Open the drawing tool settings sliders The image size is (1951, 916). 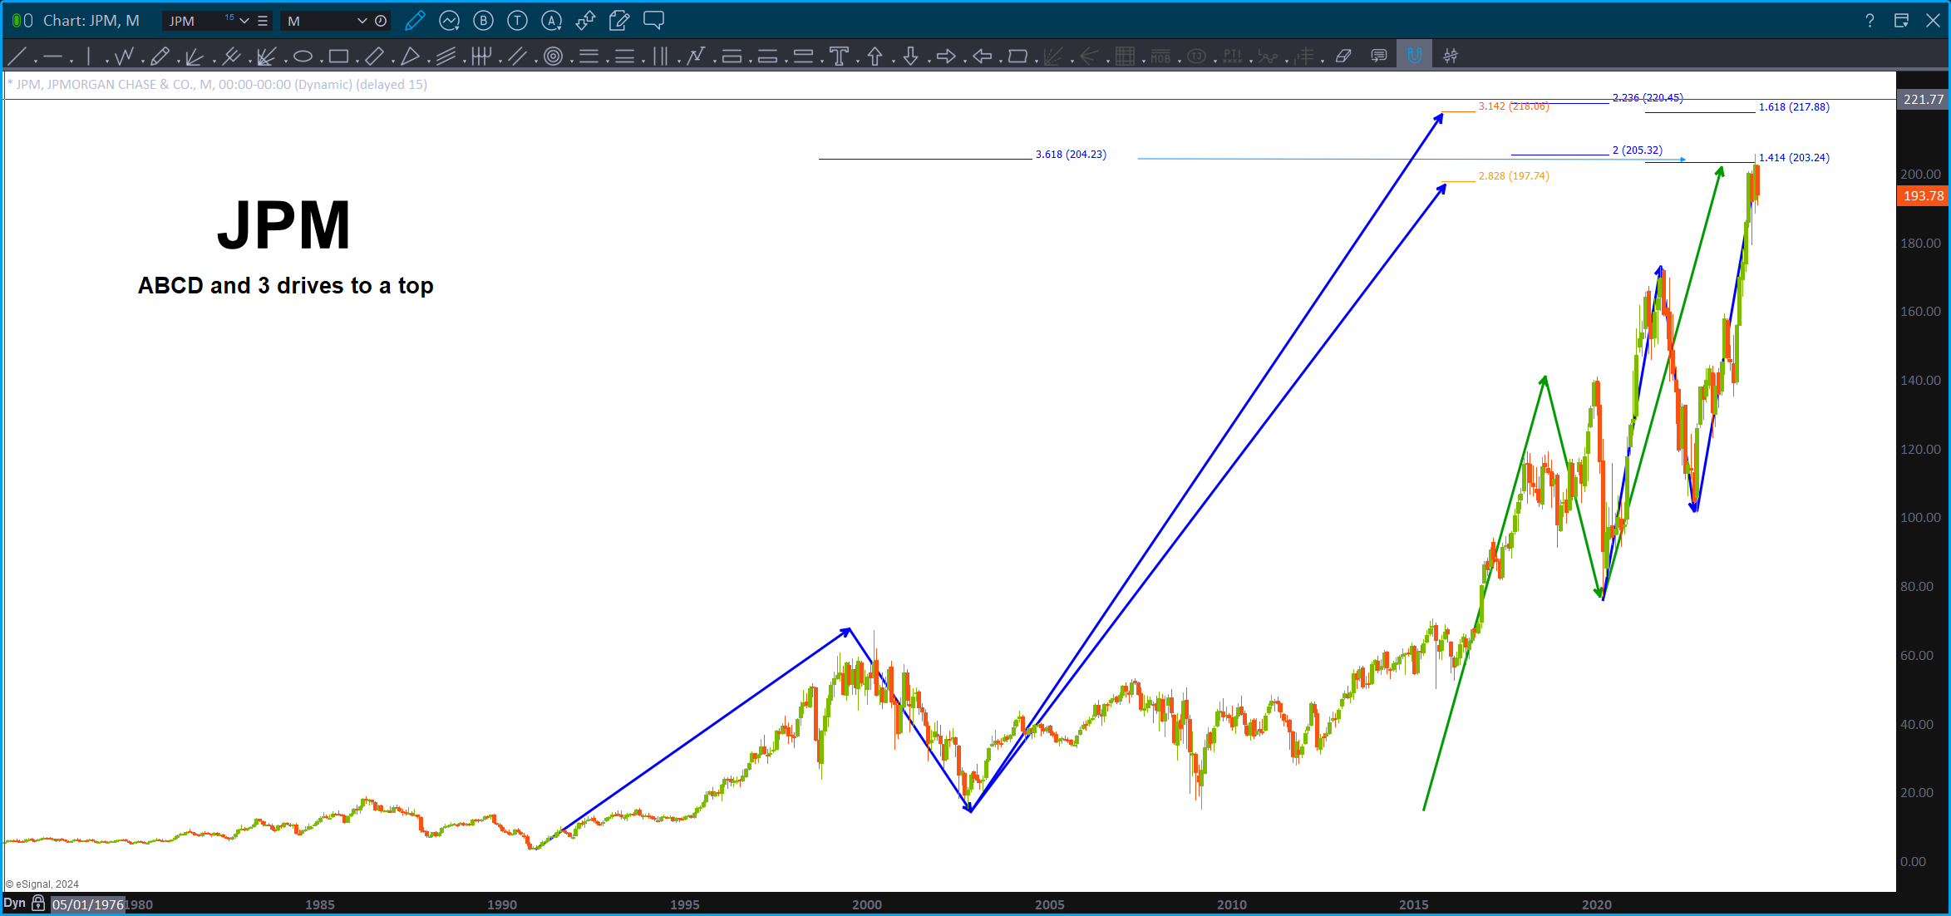1451,57
